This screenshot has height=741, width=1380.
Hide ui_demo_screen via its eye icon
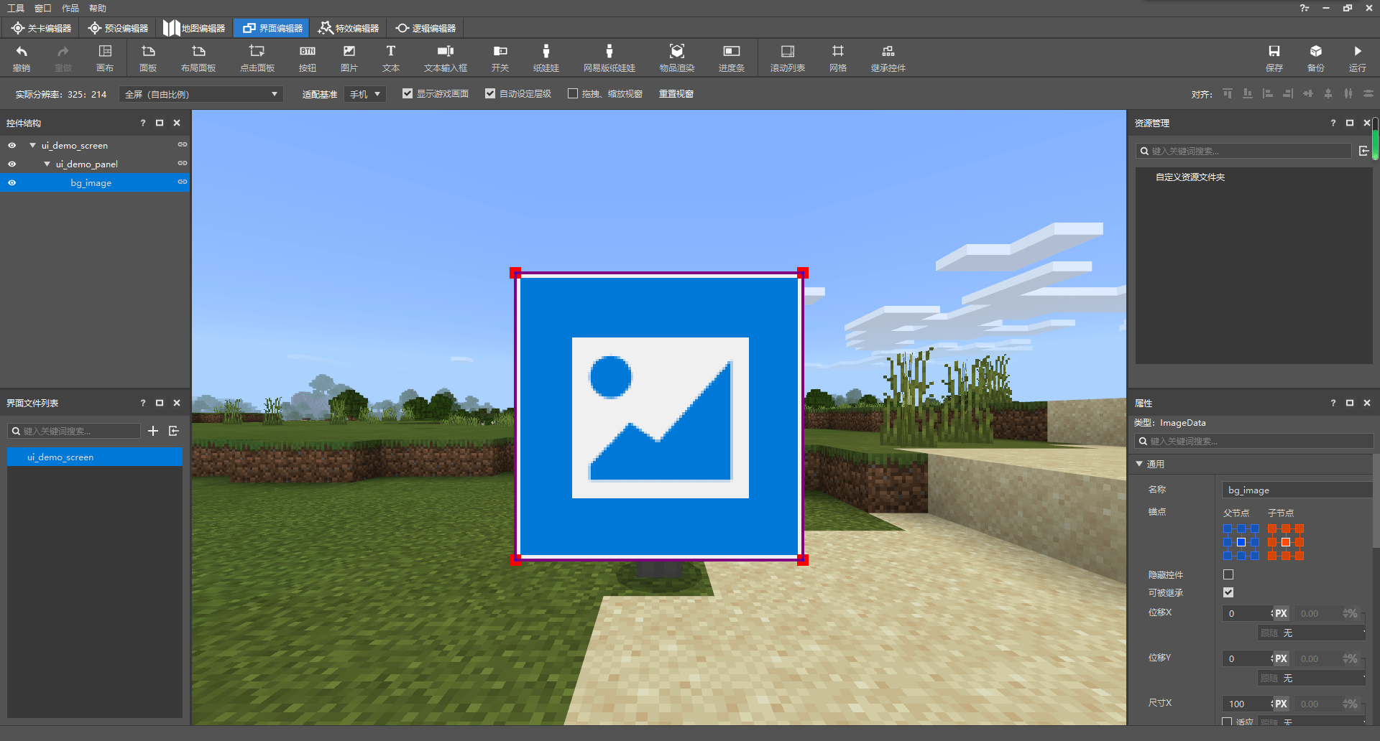pos(12,145)
